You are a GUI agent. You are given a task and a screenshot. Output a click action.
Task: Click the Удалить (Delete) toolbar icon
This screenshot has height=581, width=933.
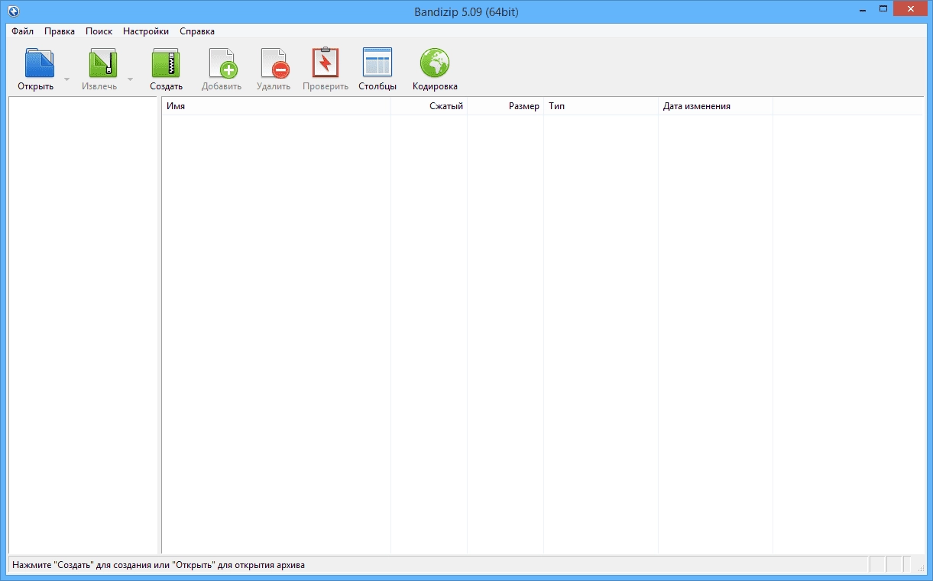click(274, 63)
